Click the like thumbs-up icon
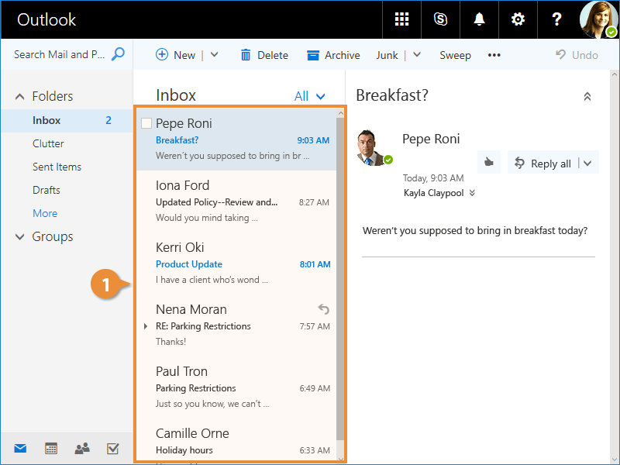 coord(488,163)
